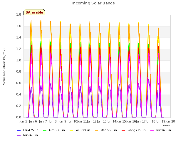This screenshot has height=141, width=188.
Task: Click the Jun 8 x-axis date label
Action: click(x=53, y=121)
